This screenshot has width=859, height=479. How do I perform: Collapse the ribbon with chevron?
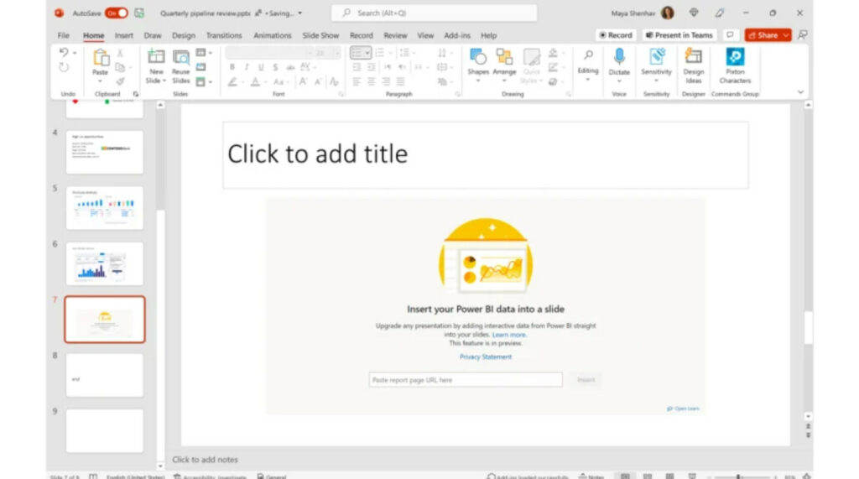click(800, 92)
